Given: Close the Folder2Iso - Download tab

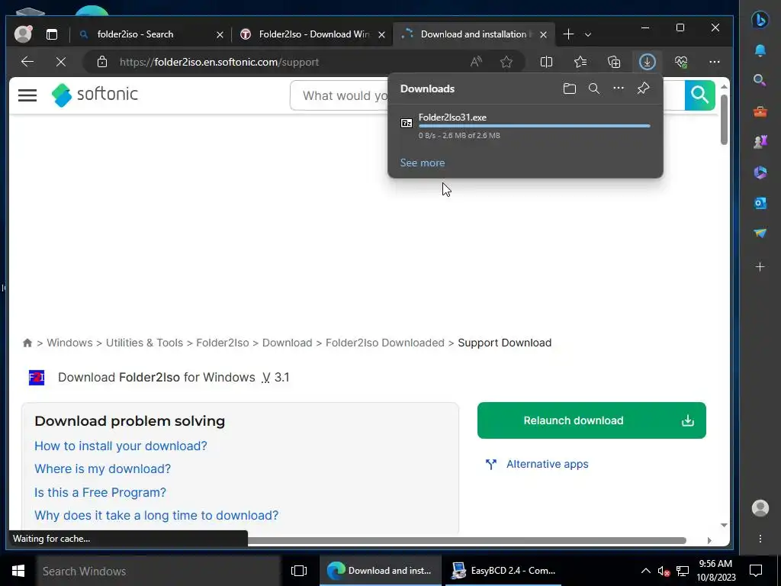Looking at the screenshot, I should (381, 34).
